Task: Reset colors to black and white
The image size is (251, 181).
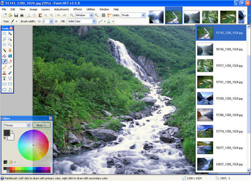Action: point(5,138)
